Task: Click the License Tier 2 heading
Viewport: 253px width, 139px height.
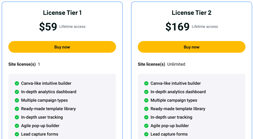Action: pyautogui.click(x=191, y=13)
